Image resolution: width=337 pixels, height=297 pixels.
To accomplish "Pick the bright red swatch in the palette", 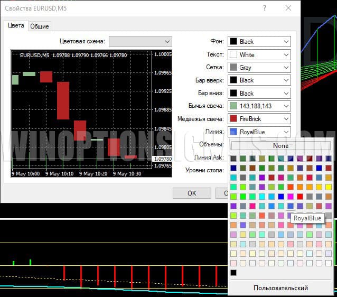I will pyautogui.click(x=300, y=197).
